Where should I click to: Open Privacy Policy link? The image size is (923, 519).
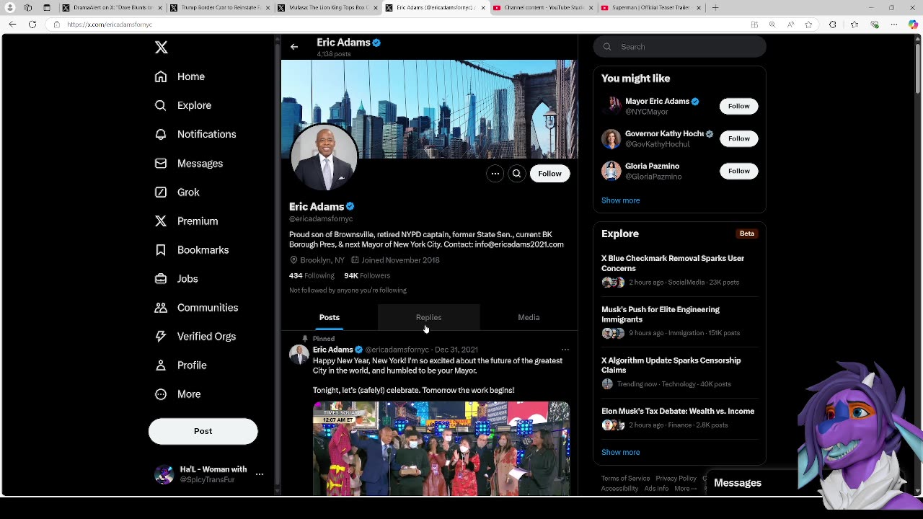pos(676,479)
